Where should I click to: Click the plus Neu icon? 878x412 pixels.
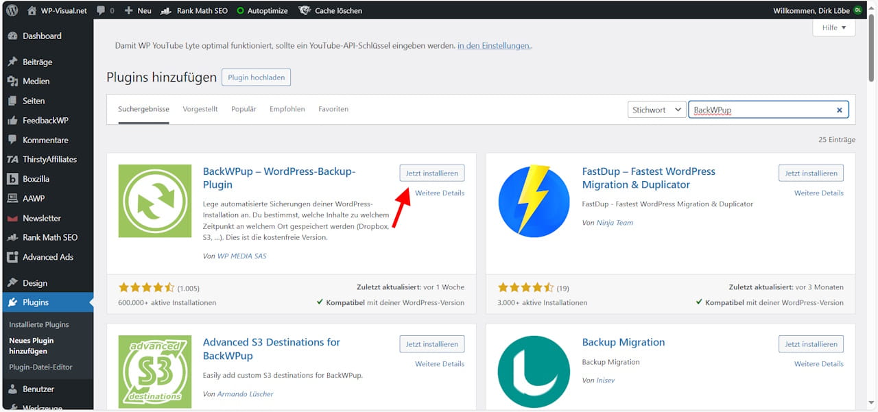[x=128, y=10]
